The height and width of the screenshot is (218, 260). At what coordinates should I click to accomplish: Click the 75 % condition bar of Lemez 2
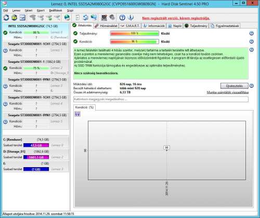point(36,68)
